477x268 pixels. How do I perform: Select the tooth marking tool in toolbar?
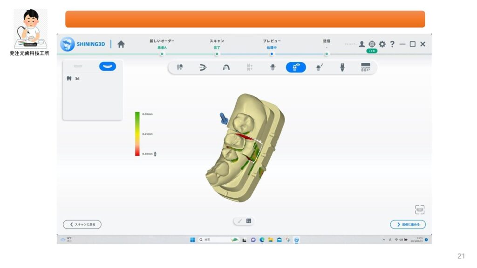[180, 67]
